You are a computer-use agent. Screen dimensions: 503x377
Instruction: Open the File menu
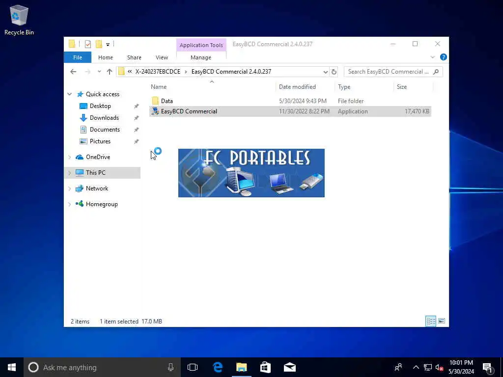click(78, 57)
